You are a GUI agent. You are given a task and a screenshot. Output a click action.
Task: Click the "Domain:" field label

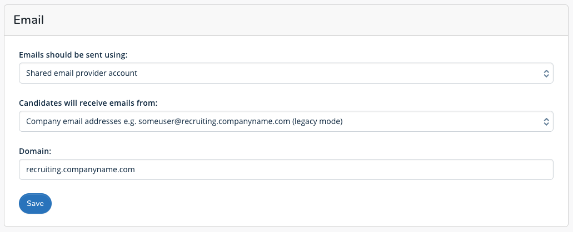[36, 151]
